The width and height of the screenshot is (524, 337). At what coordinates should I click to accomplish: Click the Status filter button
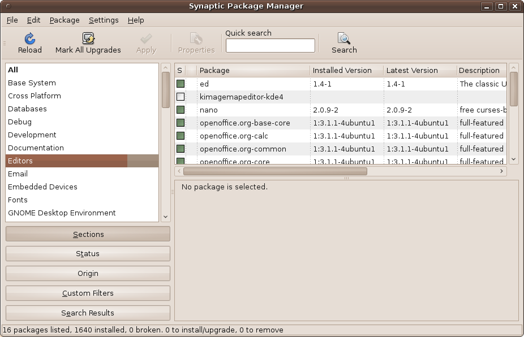[x=88, y=254]
